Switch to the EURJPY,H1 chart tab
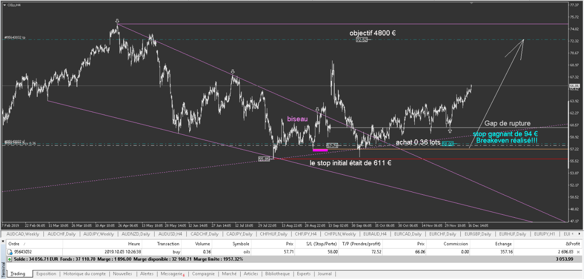 click(545, 234)
